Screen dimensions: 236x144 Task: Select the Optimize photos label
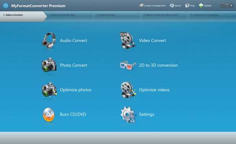point(76,90)
